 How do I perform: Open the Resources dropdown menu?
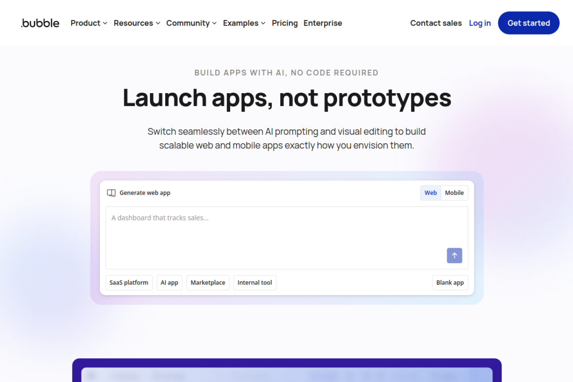(x=137, y=23)
